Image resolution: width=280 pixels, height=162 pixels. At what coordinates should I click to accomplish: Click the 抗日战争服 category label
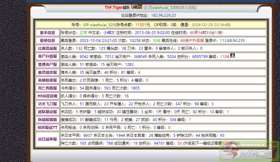pyautogui.click(x=47, y=139)
